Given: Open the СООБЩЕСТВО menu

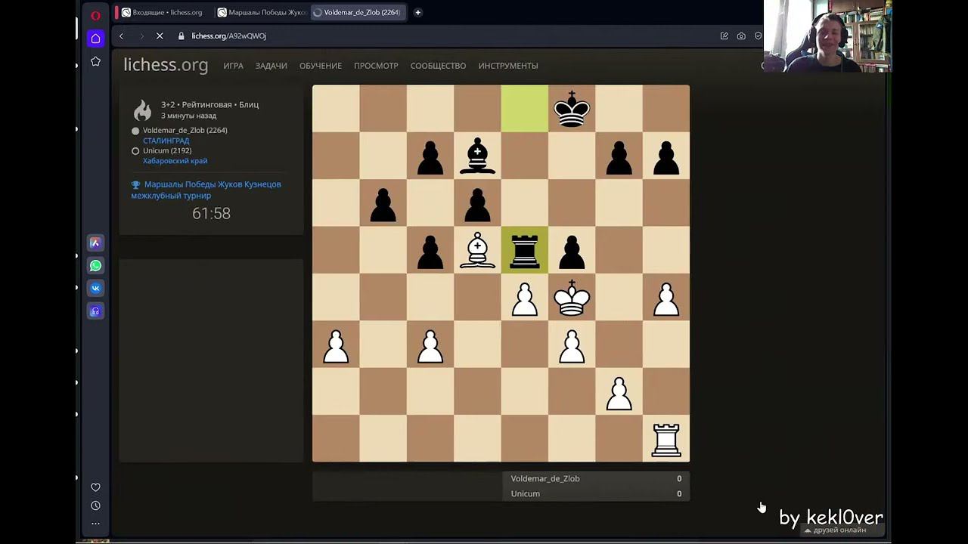Looking at the screenshot, I should coord(438,66).
